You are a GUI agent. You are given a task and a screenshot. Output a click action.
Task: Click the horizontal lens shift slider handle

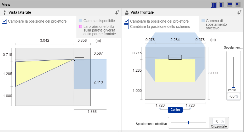188,123
